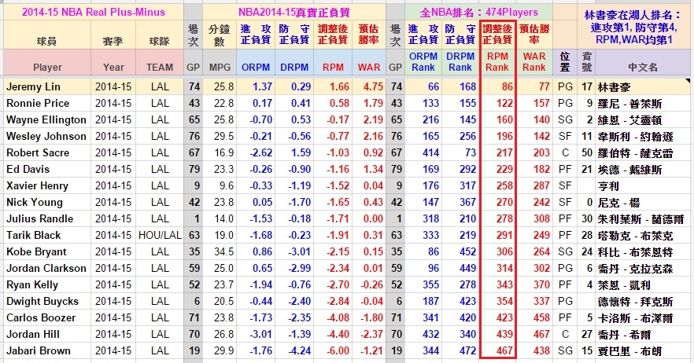Select the '2014-15 NBA Real Plus-Minus' title cell

click(93, 12)
